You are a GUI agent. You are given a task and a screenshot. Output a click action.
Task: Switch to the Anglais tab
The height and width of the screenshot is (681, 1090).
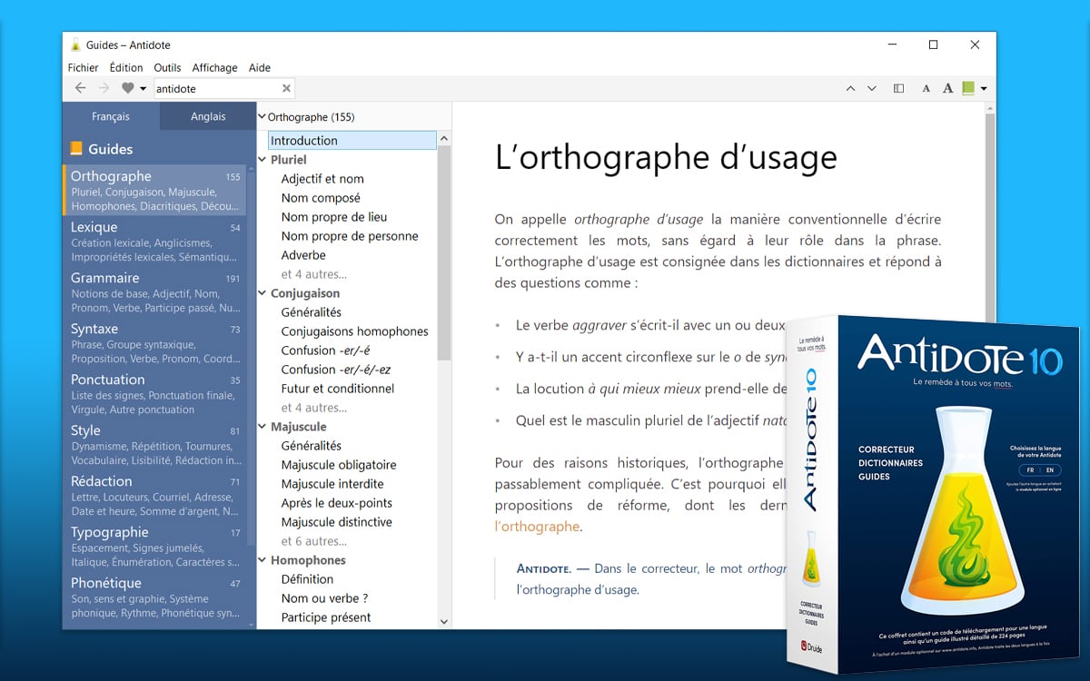click(208, 116)
